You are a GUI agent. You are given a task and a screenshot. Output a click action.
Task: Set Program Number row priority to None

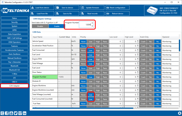coord(83,77)
